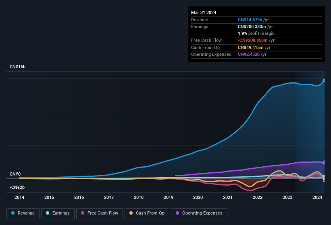The width and height of the screenshot is (331, 225).
Task: Toggle the Cash From Op legend series
Action: pos(147,213)
